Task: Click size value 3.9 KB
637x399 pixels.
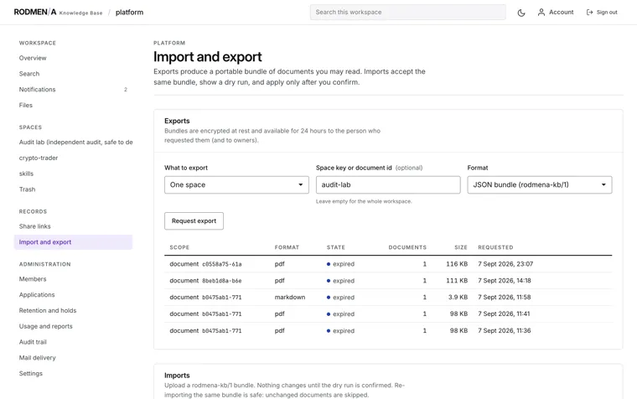Action: pyautogui.click(x=458, y=298)
